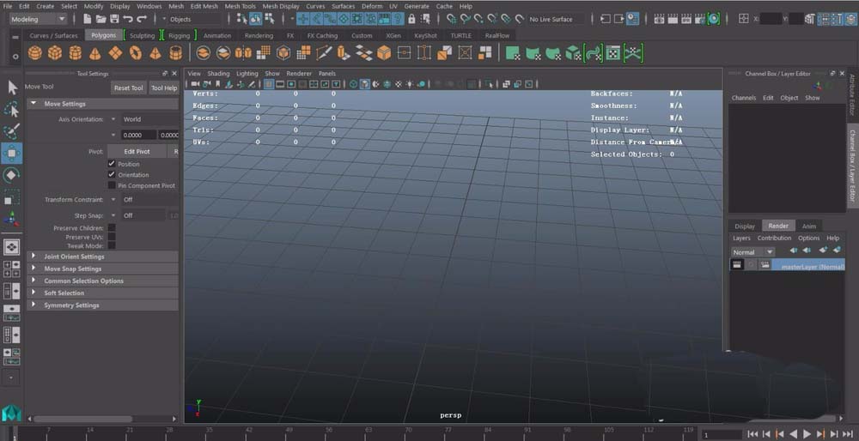Screen dimensions: 859x441
Task: Click the Undo arrow icon
Action: click(x=128, y=19)
